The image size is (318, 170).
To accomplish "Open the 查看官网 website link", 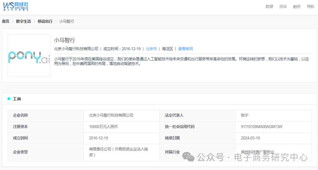I will (x=185, y=49).
